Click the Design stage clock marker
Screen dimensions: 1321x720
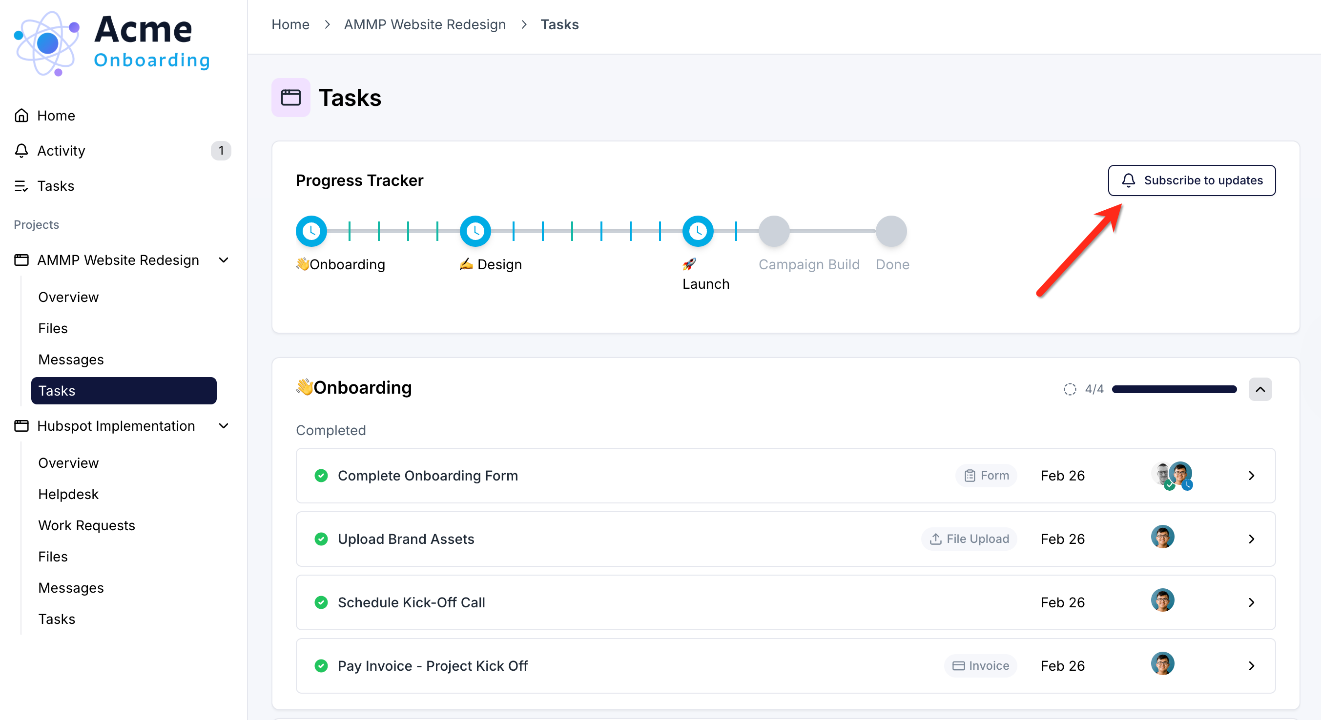pyautogui.click(x=475, y=231)
